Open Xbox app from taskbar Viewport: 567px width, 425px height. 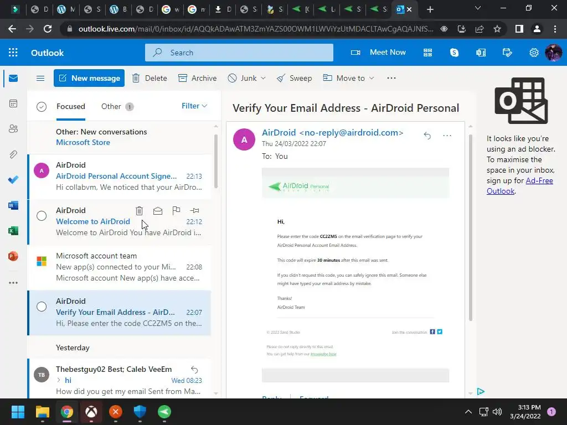tap(91, 412)
